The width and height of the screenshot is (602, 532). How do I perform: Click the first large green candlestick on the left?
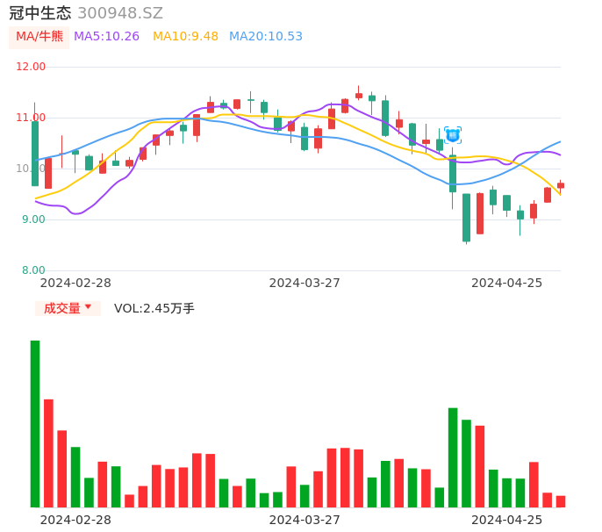coord(35,154)
